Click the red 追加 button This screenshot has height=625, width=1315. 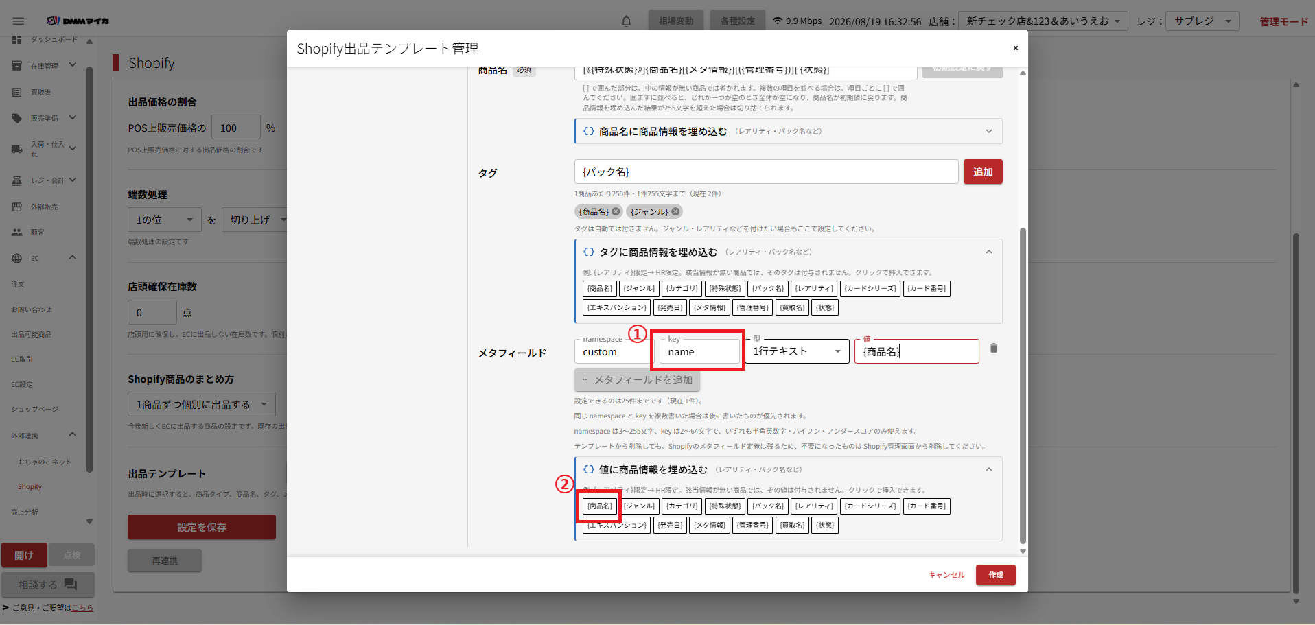click(983, 172)
